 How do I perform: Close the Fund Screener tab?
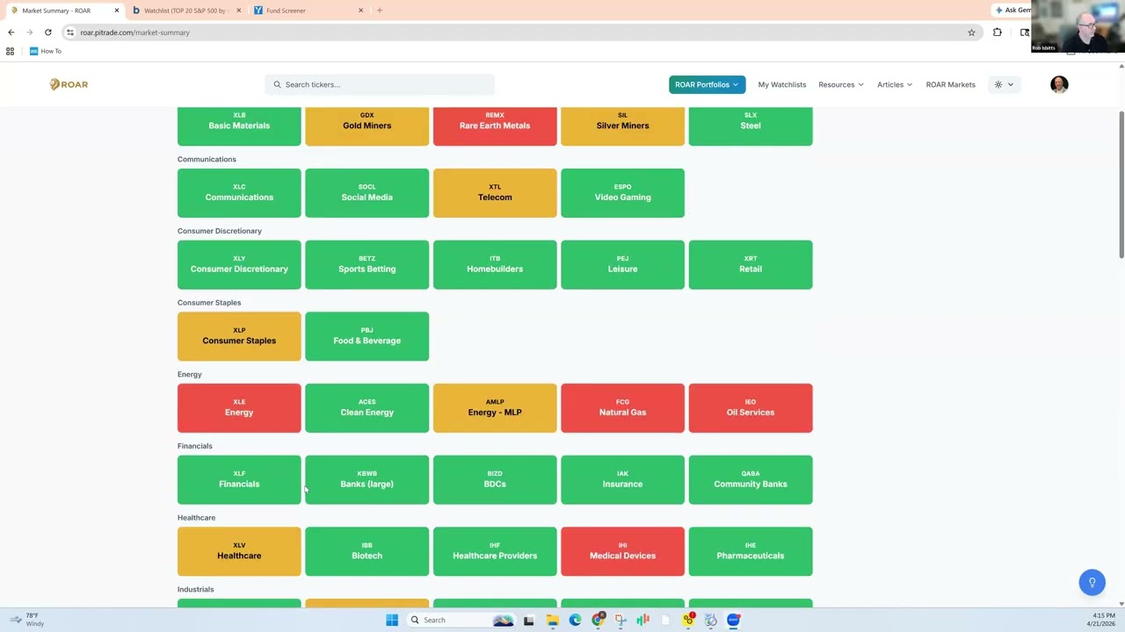[360, 11]
